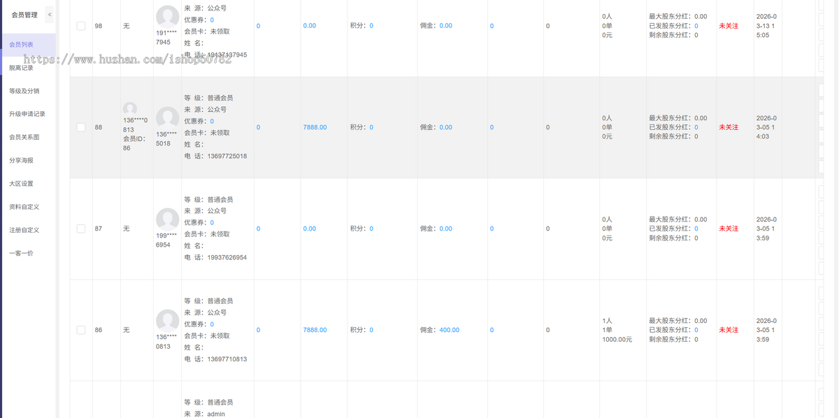This screenshot has width=839, height=418.
Task: Click the 积分 0 value in row 86
Action: [x=371, y=330]
